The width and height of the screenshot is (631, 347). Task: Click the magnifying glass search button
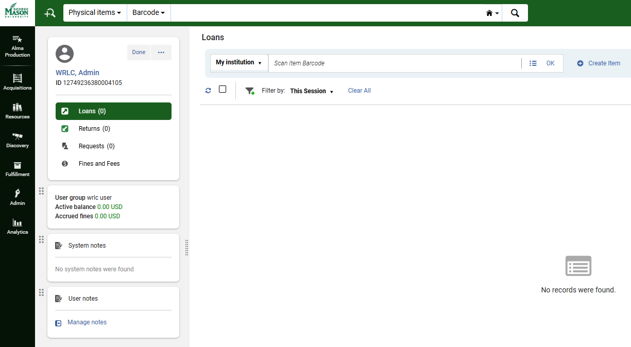coord(515,13)
